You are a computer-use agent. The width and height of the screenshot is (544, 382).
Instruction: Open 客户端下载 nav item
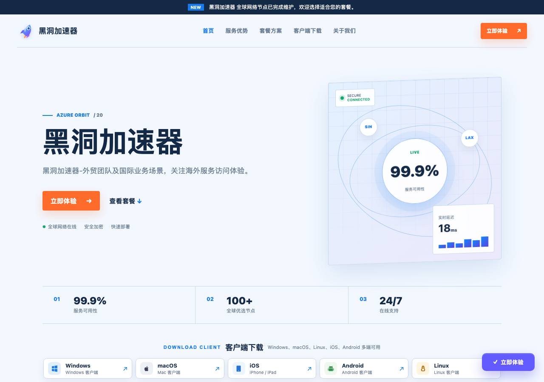click(308, 31)
